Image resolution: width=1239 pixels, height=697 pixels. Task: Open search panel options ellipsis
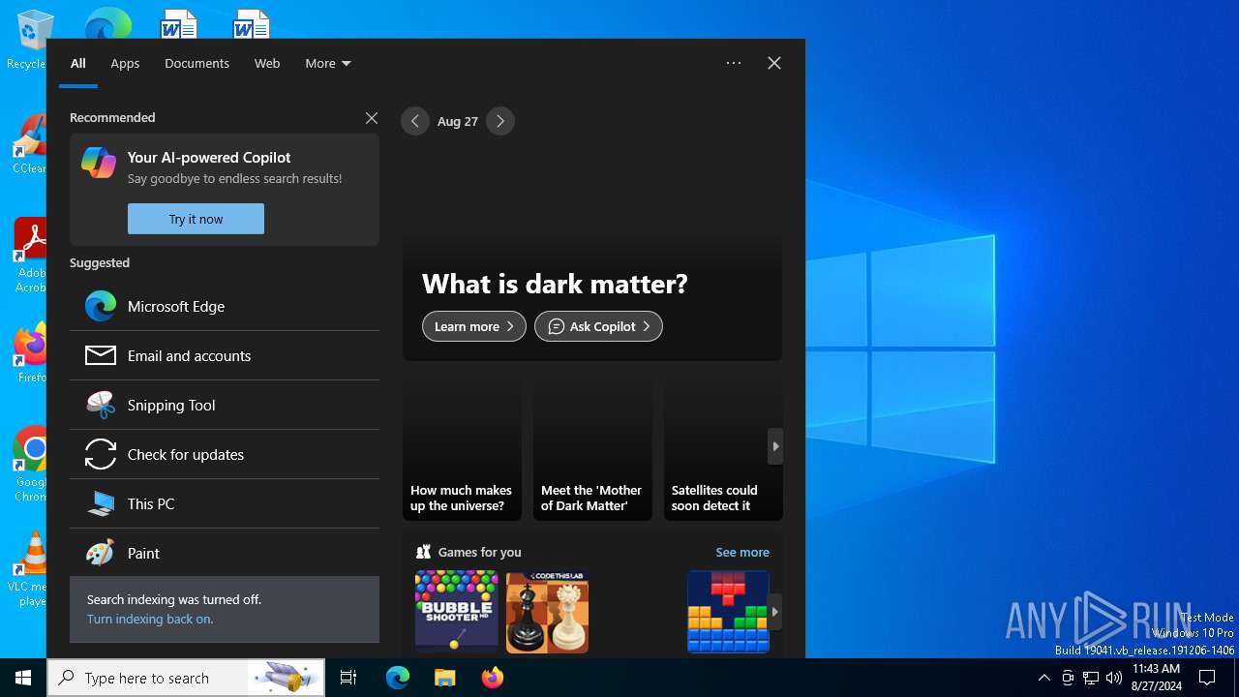coord(734,63)
